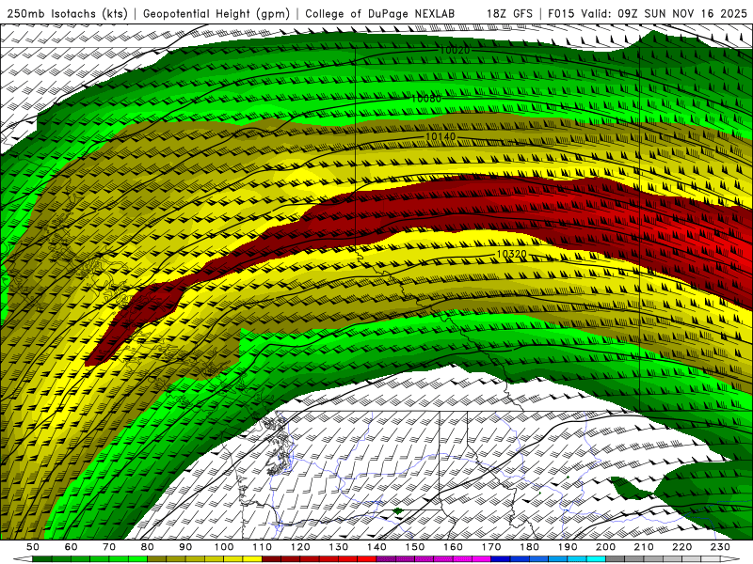Click the 'Geopotential Height (gpm)' title text

[x=216, y=13]
